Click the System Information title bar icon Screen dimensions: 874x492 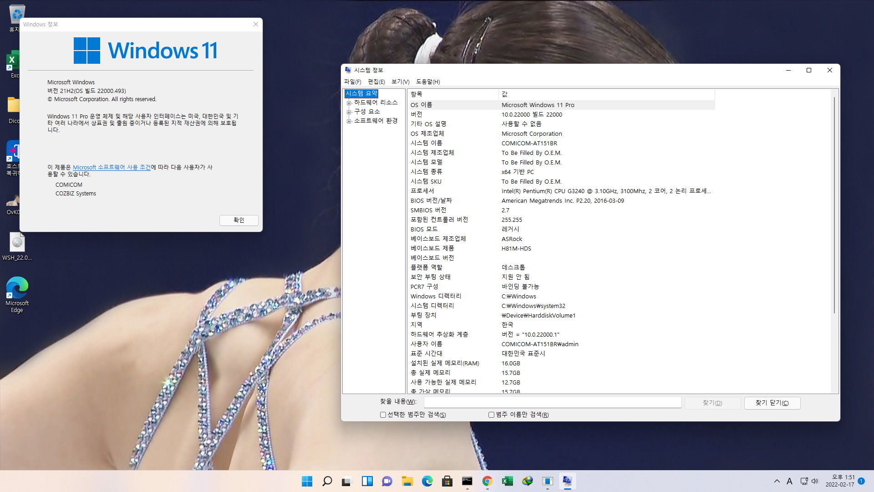[x=348, y=70]
